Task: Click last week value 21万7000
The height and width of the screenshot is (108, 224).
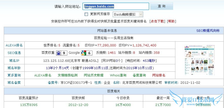Action: (x=163, y=105)
